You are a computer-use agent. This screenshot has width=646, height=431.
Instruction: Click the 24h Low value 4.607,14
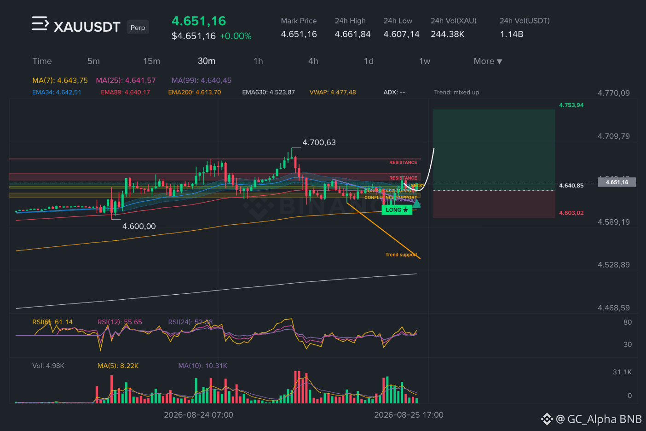click(x=401, y=34)
